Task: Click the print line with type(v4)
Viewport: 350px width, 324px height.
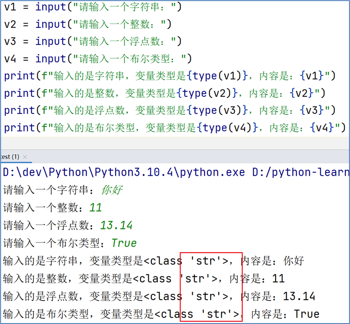Action: coord(175,128)
